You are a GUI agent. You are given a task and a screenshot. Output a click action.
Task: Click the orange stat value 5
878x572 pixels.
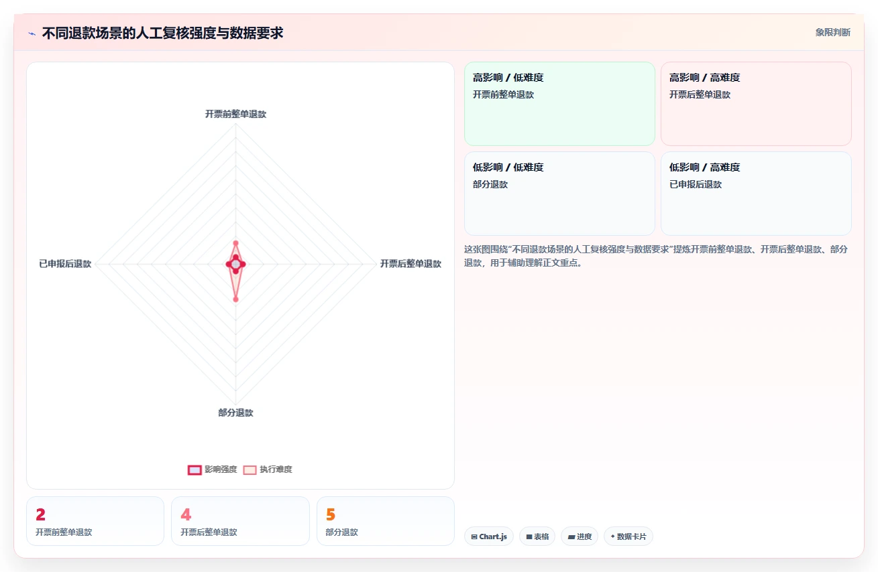click(331, 514)
